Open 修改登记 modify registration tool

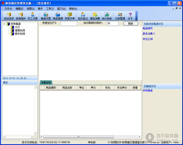[x=83, y=16]
